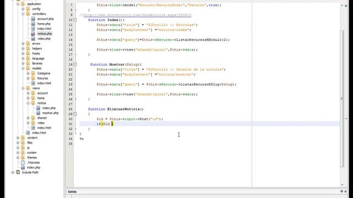
Task: Click the files folder icon
Action: point(23,142)
